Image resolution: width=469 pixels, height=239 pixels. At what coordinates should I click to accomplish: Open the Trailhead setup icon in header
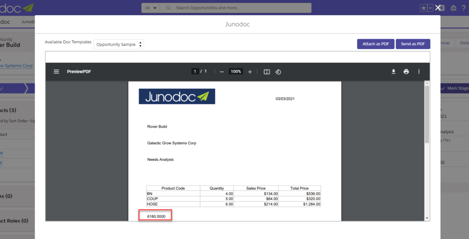click(453, 8)
